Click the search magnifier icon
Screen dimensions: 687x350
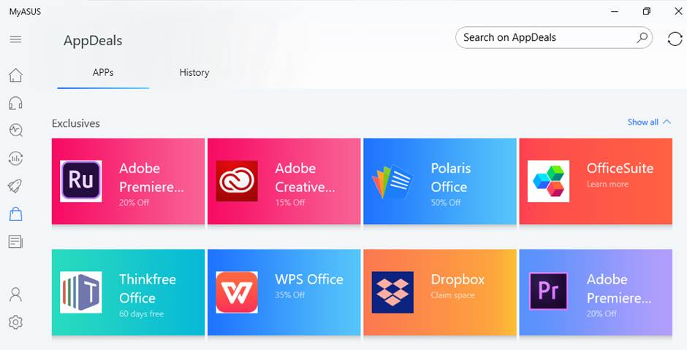642,38
